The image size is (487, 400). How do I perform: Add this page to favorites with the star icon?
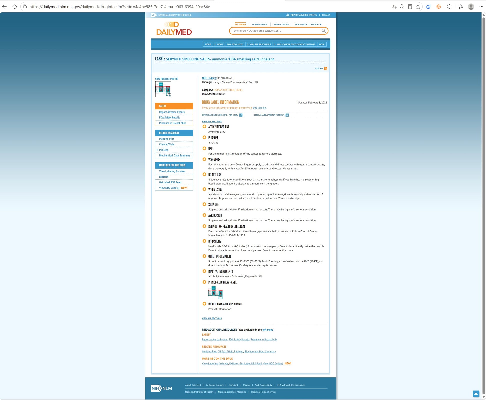click(x=418, y=7)
